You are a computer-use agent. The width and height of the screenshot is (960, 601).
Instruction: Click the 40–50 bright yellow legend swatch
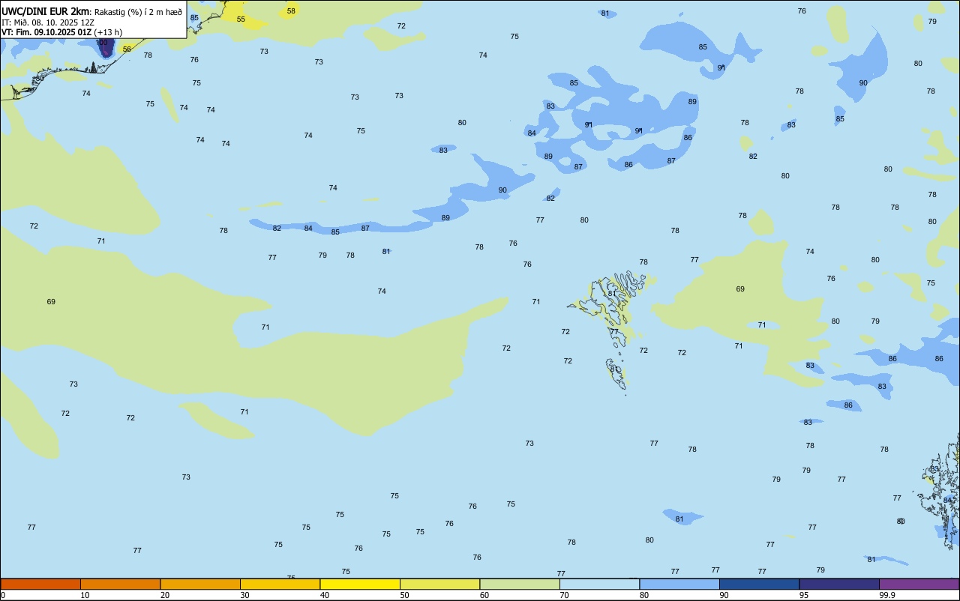tap(360, 584)
